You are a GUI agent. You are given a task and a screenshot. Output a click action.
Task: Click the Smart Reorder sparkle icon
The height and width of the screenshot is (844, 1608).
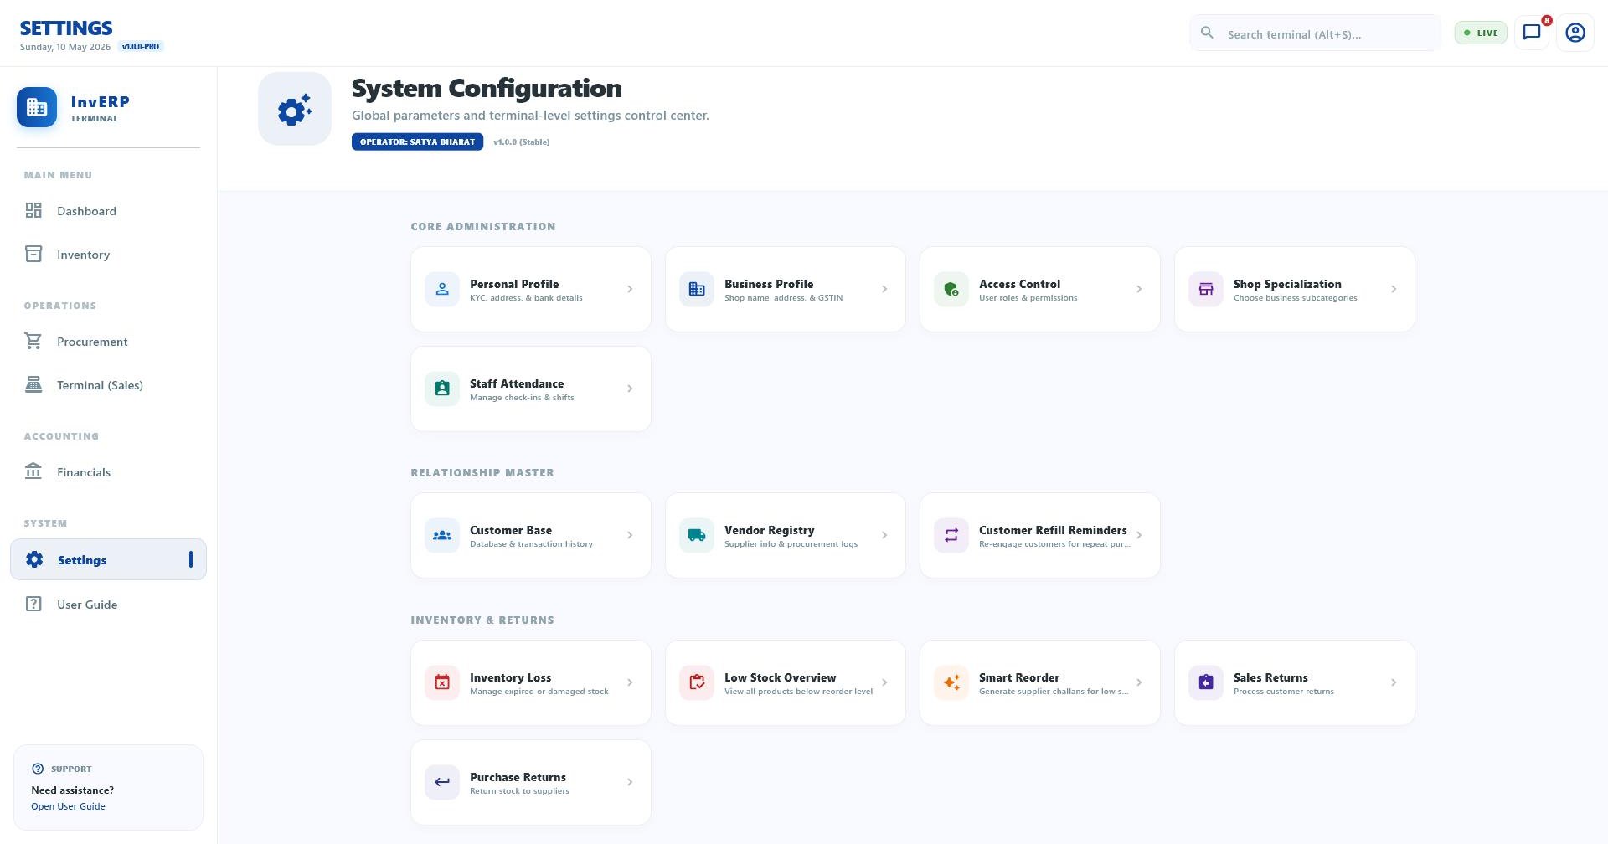pyautogui.click(x=951, y=683)
